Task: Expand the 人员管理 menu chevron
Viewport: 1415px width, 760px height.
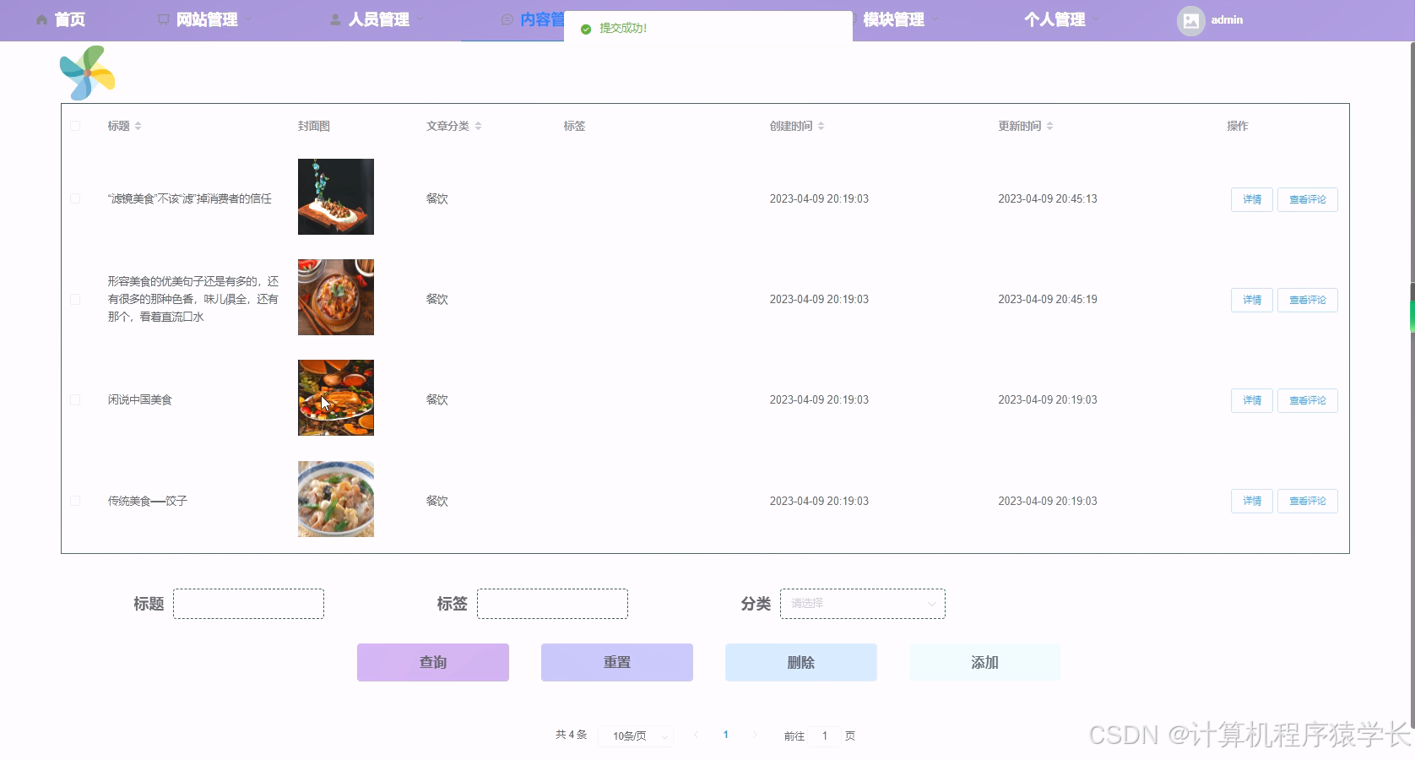Action: 420,19
